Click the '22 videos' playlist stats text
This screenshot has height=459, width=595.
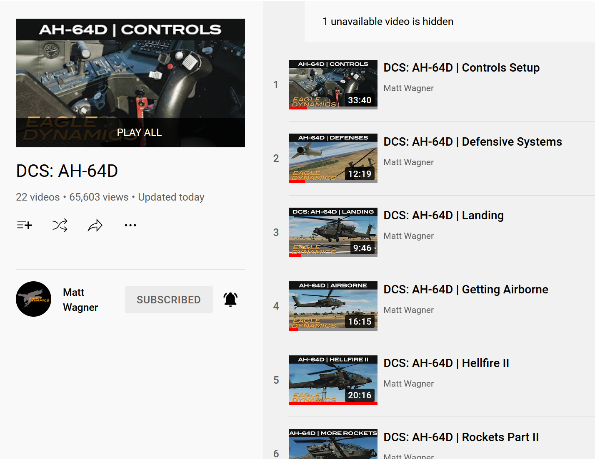pos(38,197)
